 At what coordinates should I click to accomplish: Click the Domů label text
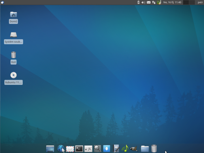pos(13,21)
